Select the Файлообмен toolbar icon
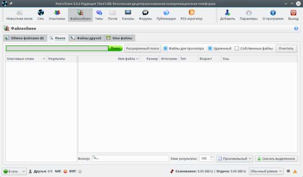Image resolution: width=303 pixels, height=177 pixels. pos(80,15)
